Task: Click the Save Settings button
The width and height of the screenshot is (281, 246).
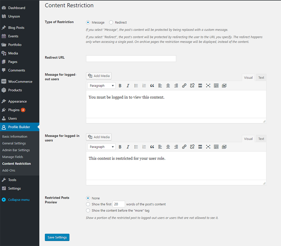Action: point(57,237)
